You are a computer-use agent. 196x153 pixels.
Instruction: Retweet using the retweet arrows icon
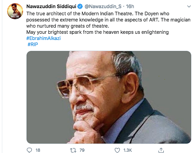pyautogui.click(x=73, y=150)
